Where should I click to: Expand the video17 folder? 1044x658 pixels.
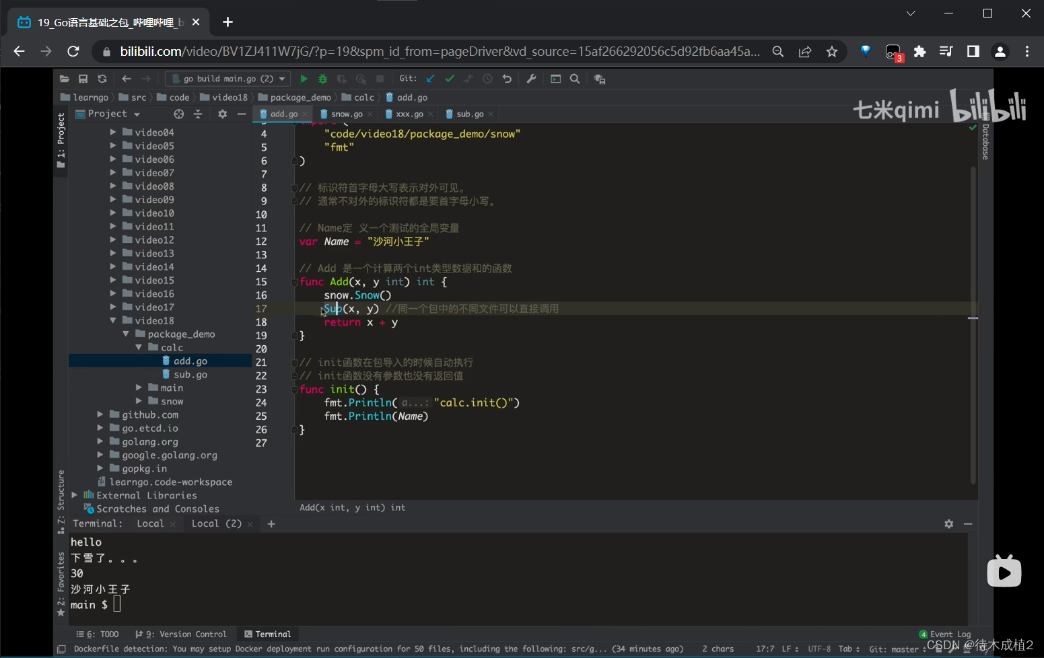(113, 307)
